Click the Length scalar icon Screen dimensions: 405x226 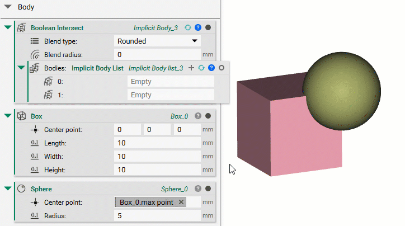(x=35, y=143)
